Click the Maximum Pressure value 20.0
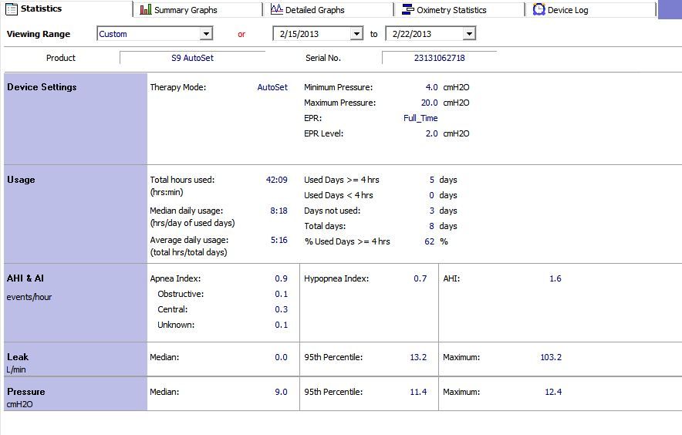 point(429,103)
